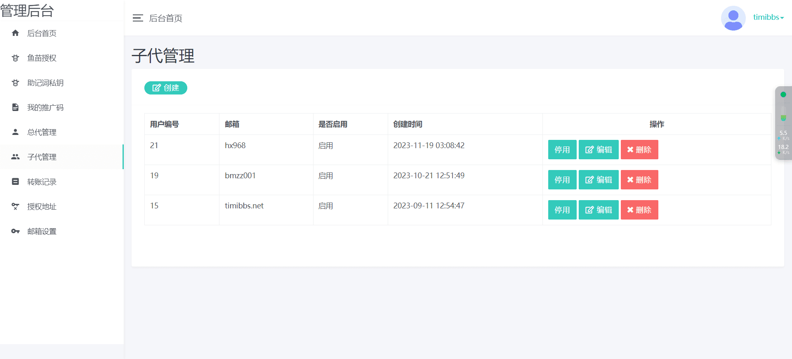Open 子代管理 in the sidebar
Image resolution: width=792 pixels, height=359 pixels.
click(42, 157)
